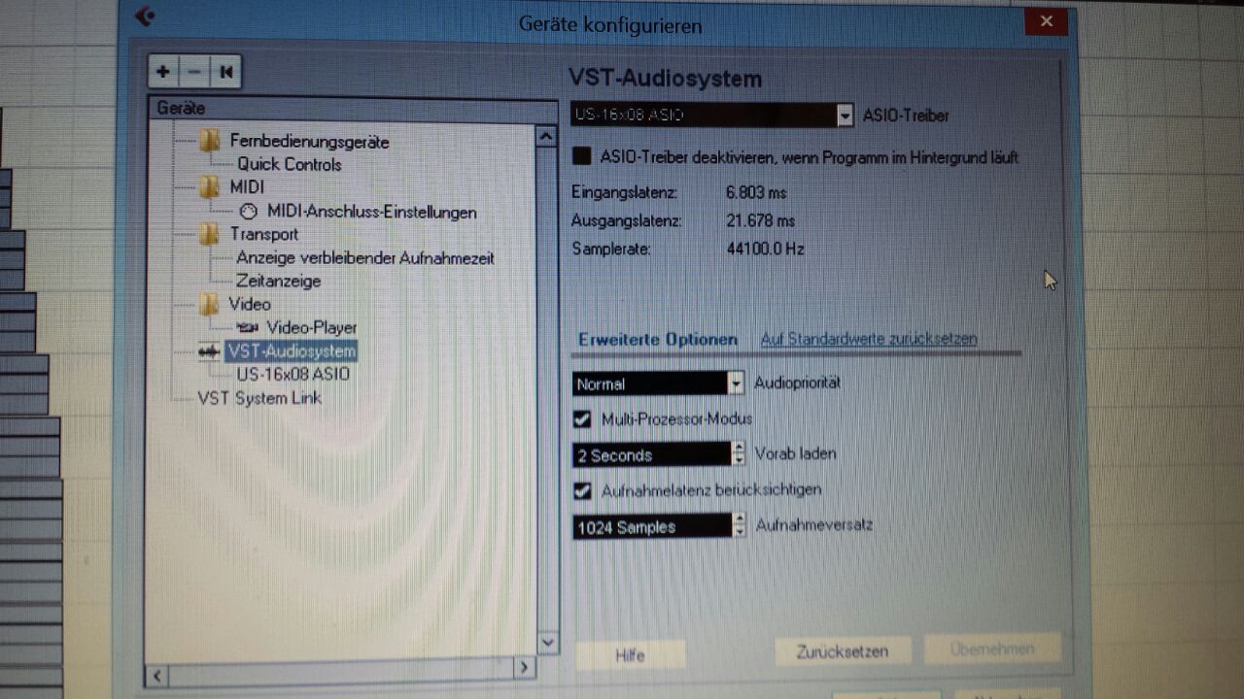Click the VST-Audiosystem device icon
Screen dimensions: 1244x699
(x=208, y=350)
